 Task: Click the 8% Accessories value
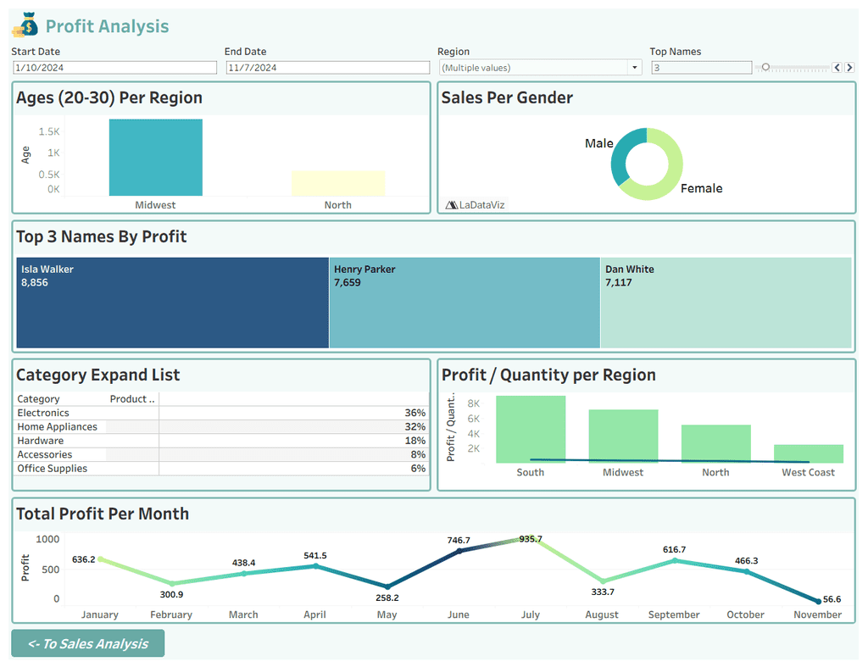pos(418,454)
